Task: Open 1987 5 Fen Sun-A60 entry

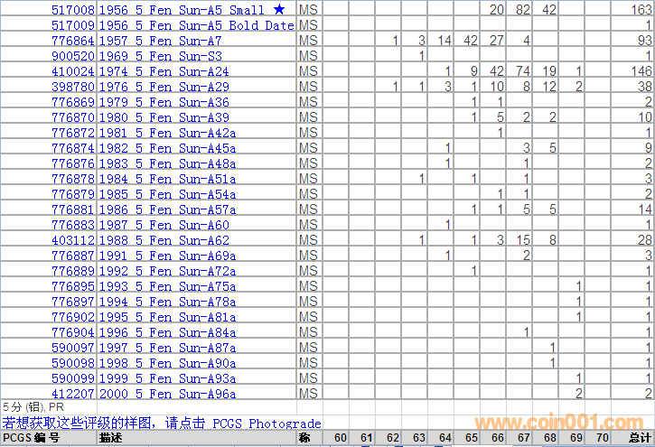Action: point(164,226)
